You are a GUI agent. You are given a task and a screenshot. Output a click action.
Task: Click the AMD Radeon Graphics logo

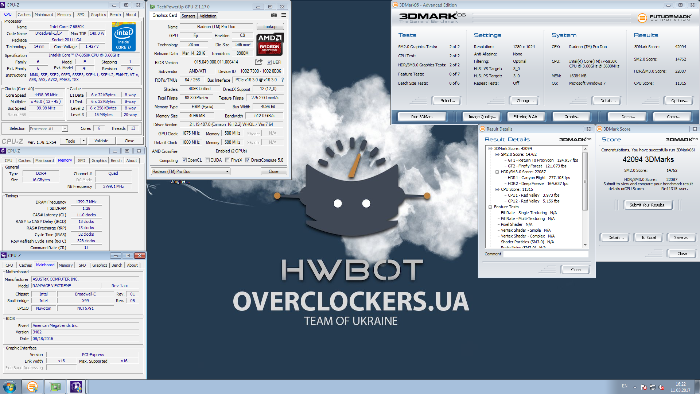click(x=270, y=44)
